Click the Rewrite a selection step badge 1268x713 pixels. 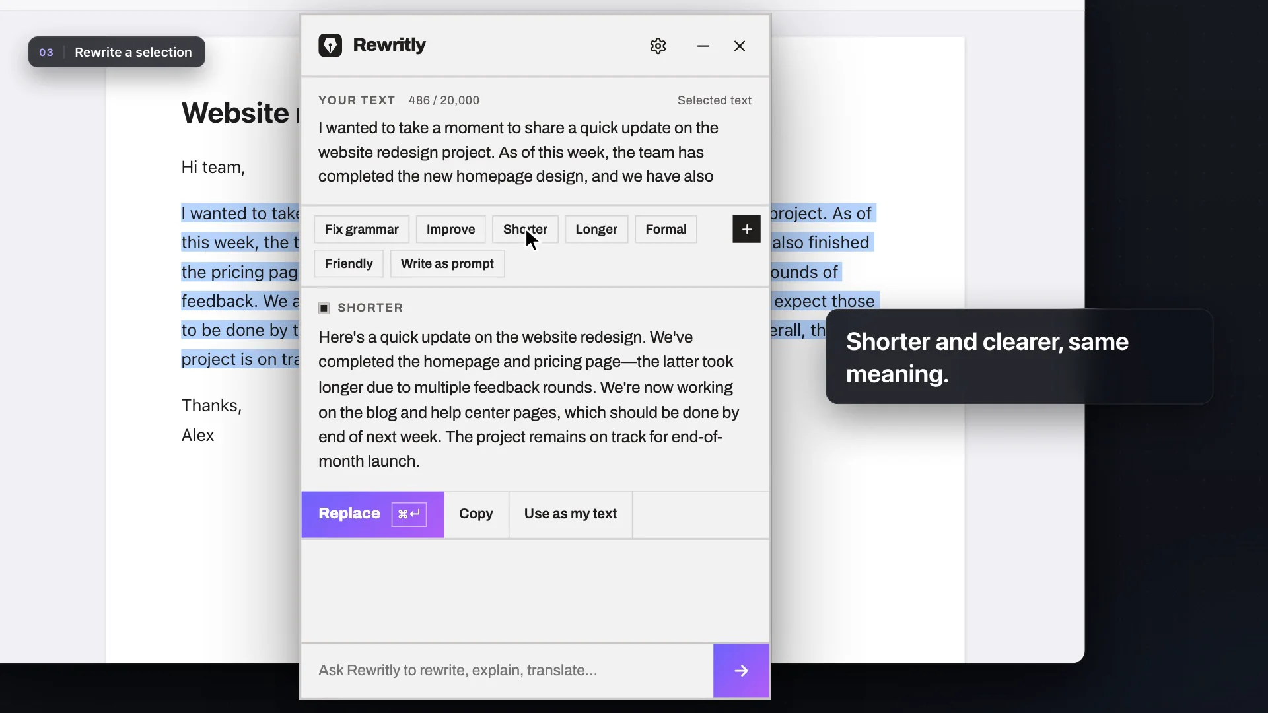coord(117,52)
